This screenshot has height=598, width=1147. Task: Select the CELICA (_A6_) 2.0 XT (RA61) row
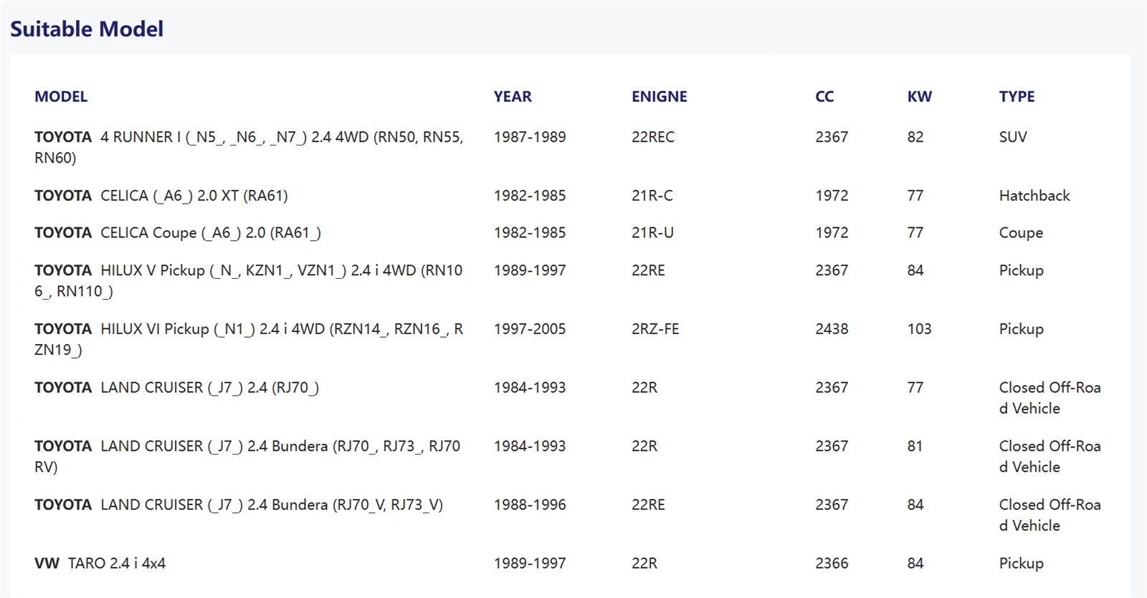tap(571, 196)
